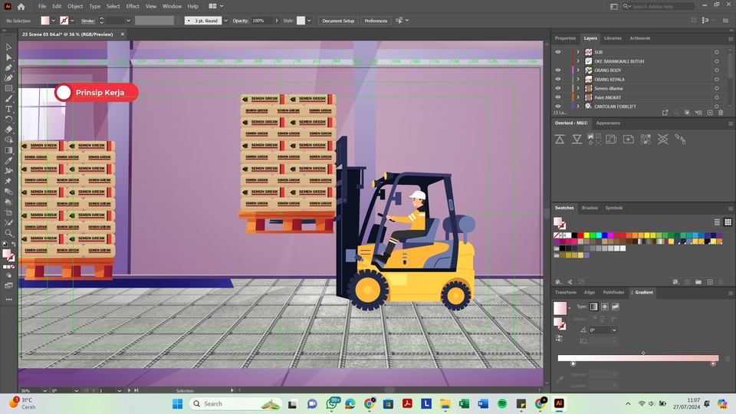Screen dimensions: 736x414
Task: Click collect for export icon in Layers
Action: pos(665,113)
